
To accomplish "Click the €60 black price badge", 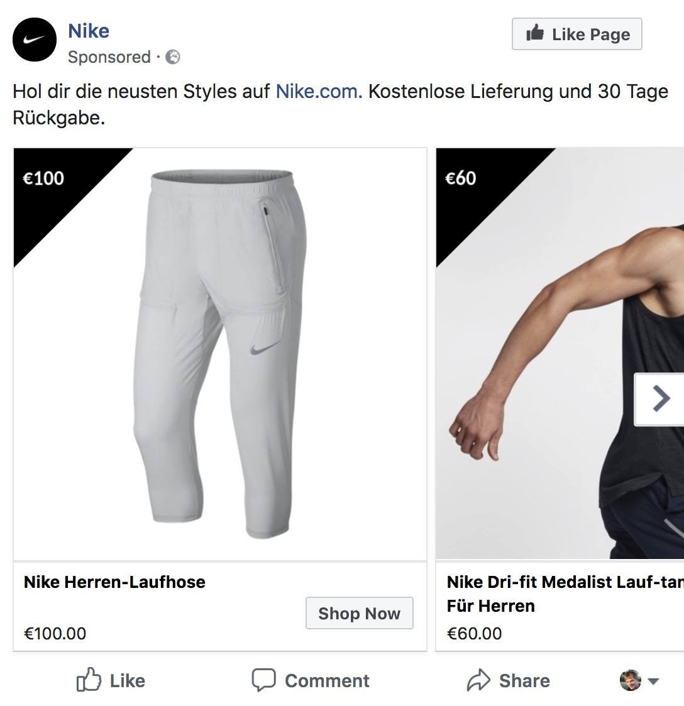I will point(461,178).
